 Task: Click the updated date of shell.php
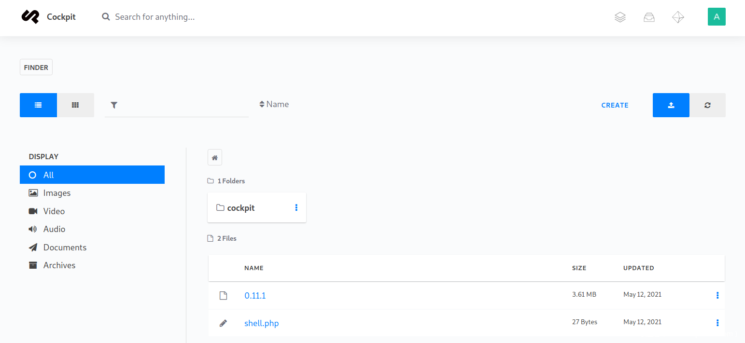tap(643, 322)
